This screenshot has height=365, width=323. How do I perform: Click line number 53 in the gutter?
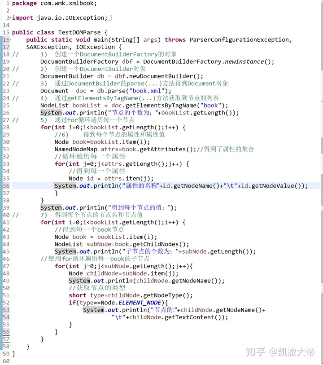pos(6,310)
